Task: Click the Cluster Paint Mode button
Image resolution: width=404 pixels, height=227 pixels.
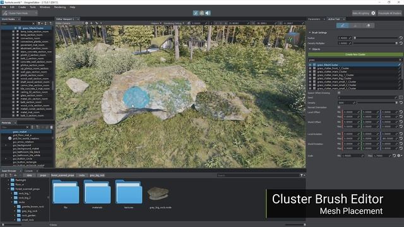Action: click(x=20, y=13)
